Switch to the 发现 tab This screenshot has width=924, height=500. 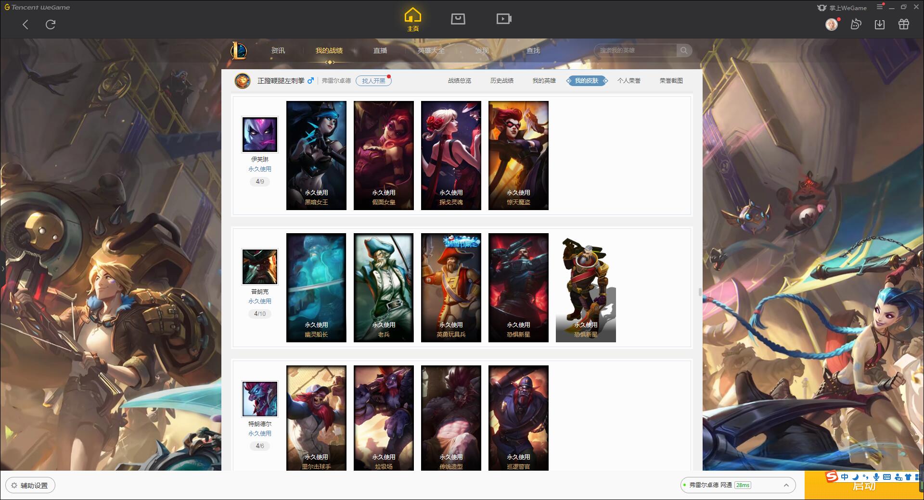[482, 50]
